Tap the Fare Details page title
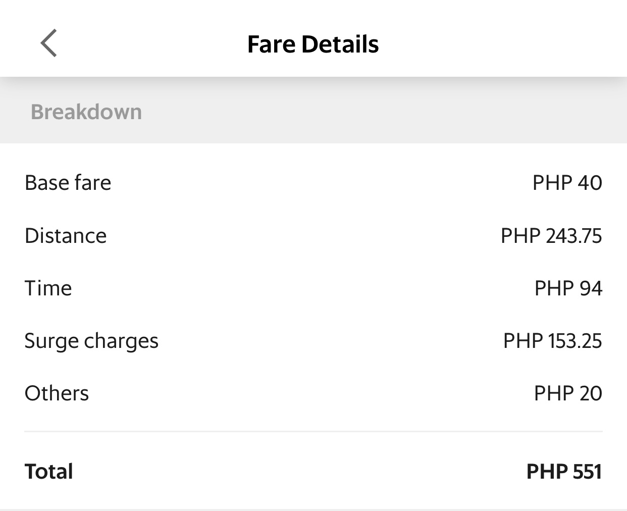The width and height of the screenshot is (627, 511). click(313, 44)
